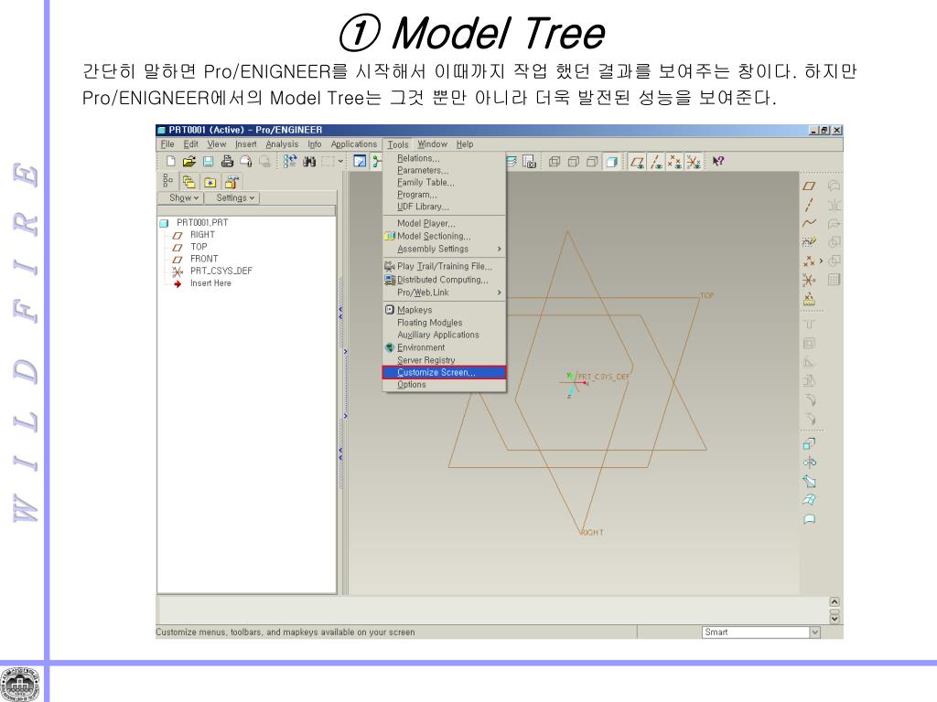
Task: Click the New file icon
Action: point(171,161)
